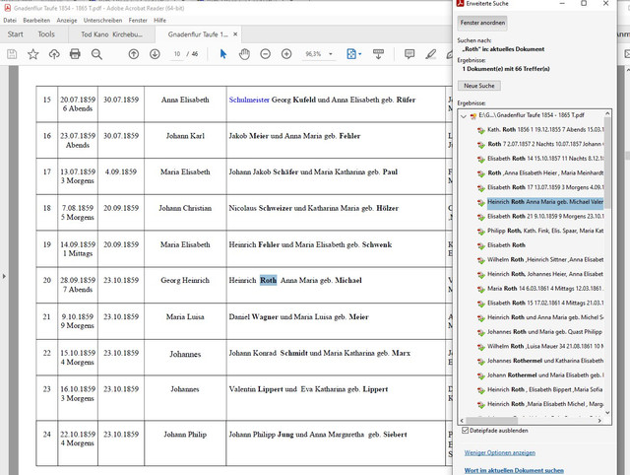Viewport: 630px width, 475px height.
Task: Click the Save file toolbar icon
Action: pyautogui.click(x=12, y=54)
